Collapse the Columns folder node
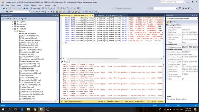 (15, 31)
